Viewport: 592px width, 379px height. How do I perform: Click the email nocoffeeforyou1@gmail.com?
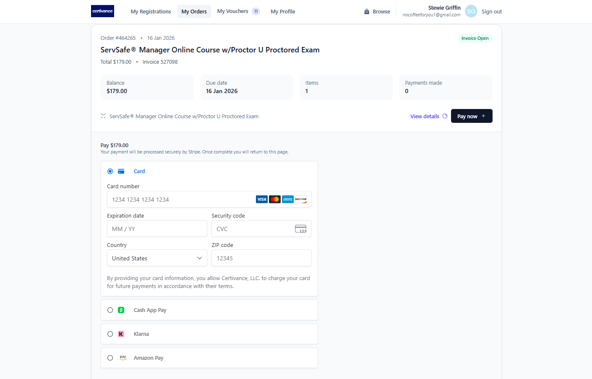[431, 15]
